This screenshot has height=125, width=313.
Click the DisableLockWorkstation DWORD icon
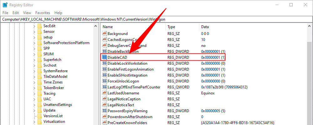click(105, 63)
